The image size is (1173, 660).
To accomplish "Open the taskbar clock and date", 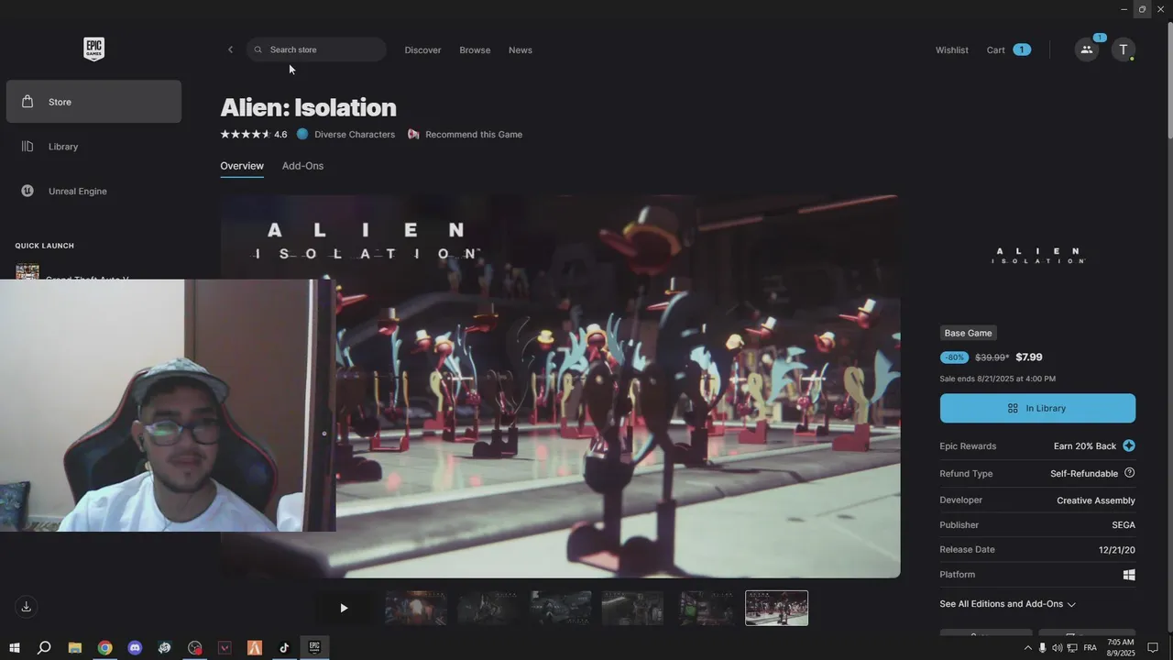I will click(x=1121, y=648).
